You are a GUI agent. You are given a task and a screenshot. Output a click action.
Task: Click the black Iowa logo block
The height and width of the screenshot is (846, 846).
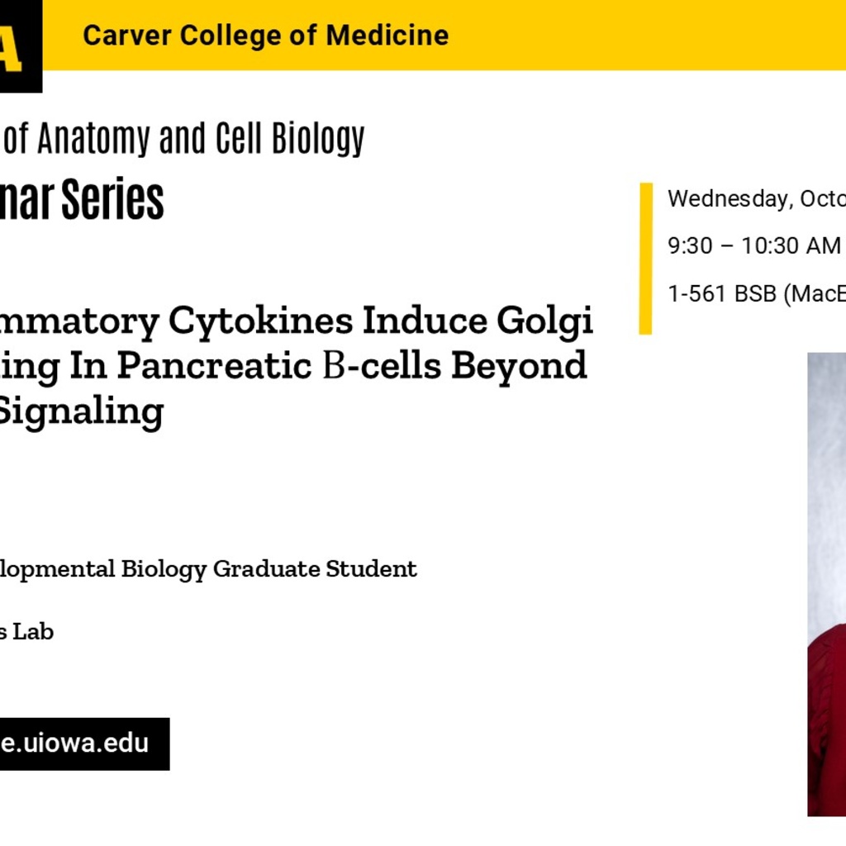coord(21,46)
